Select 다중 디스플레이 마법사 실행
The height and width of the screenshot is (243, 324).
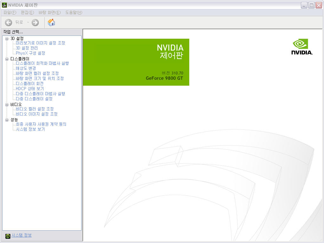(x=41, y=94)
